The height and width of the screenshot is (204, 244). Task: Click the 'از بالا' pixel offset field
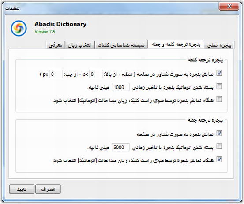click(96, 74)
